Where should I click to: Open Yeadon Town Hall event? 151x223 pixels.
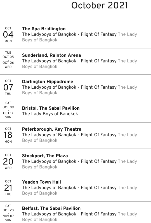click(x=41, y=182)
